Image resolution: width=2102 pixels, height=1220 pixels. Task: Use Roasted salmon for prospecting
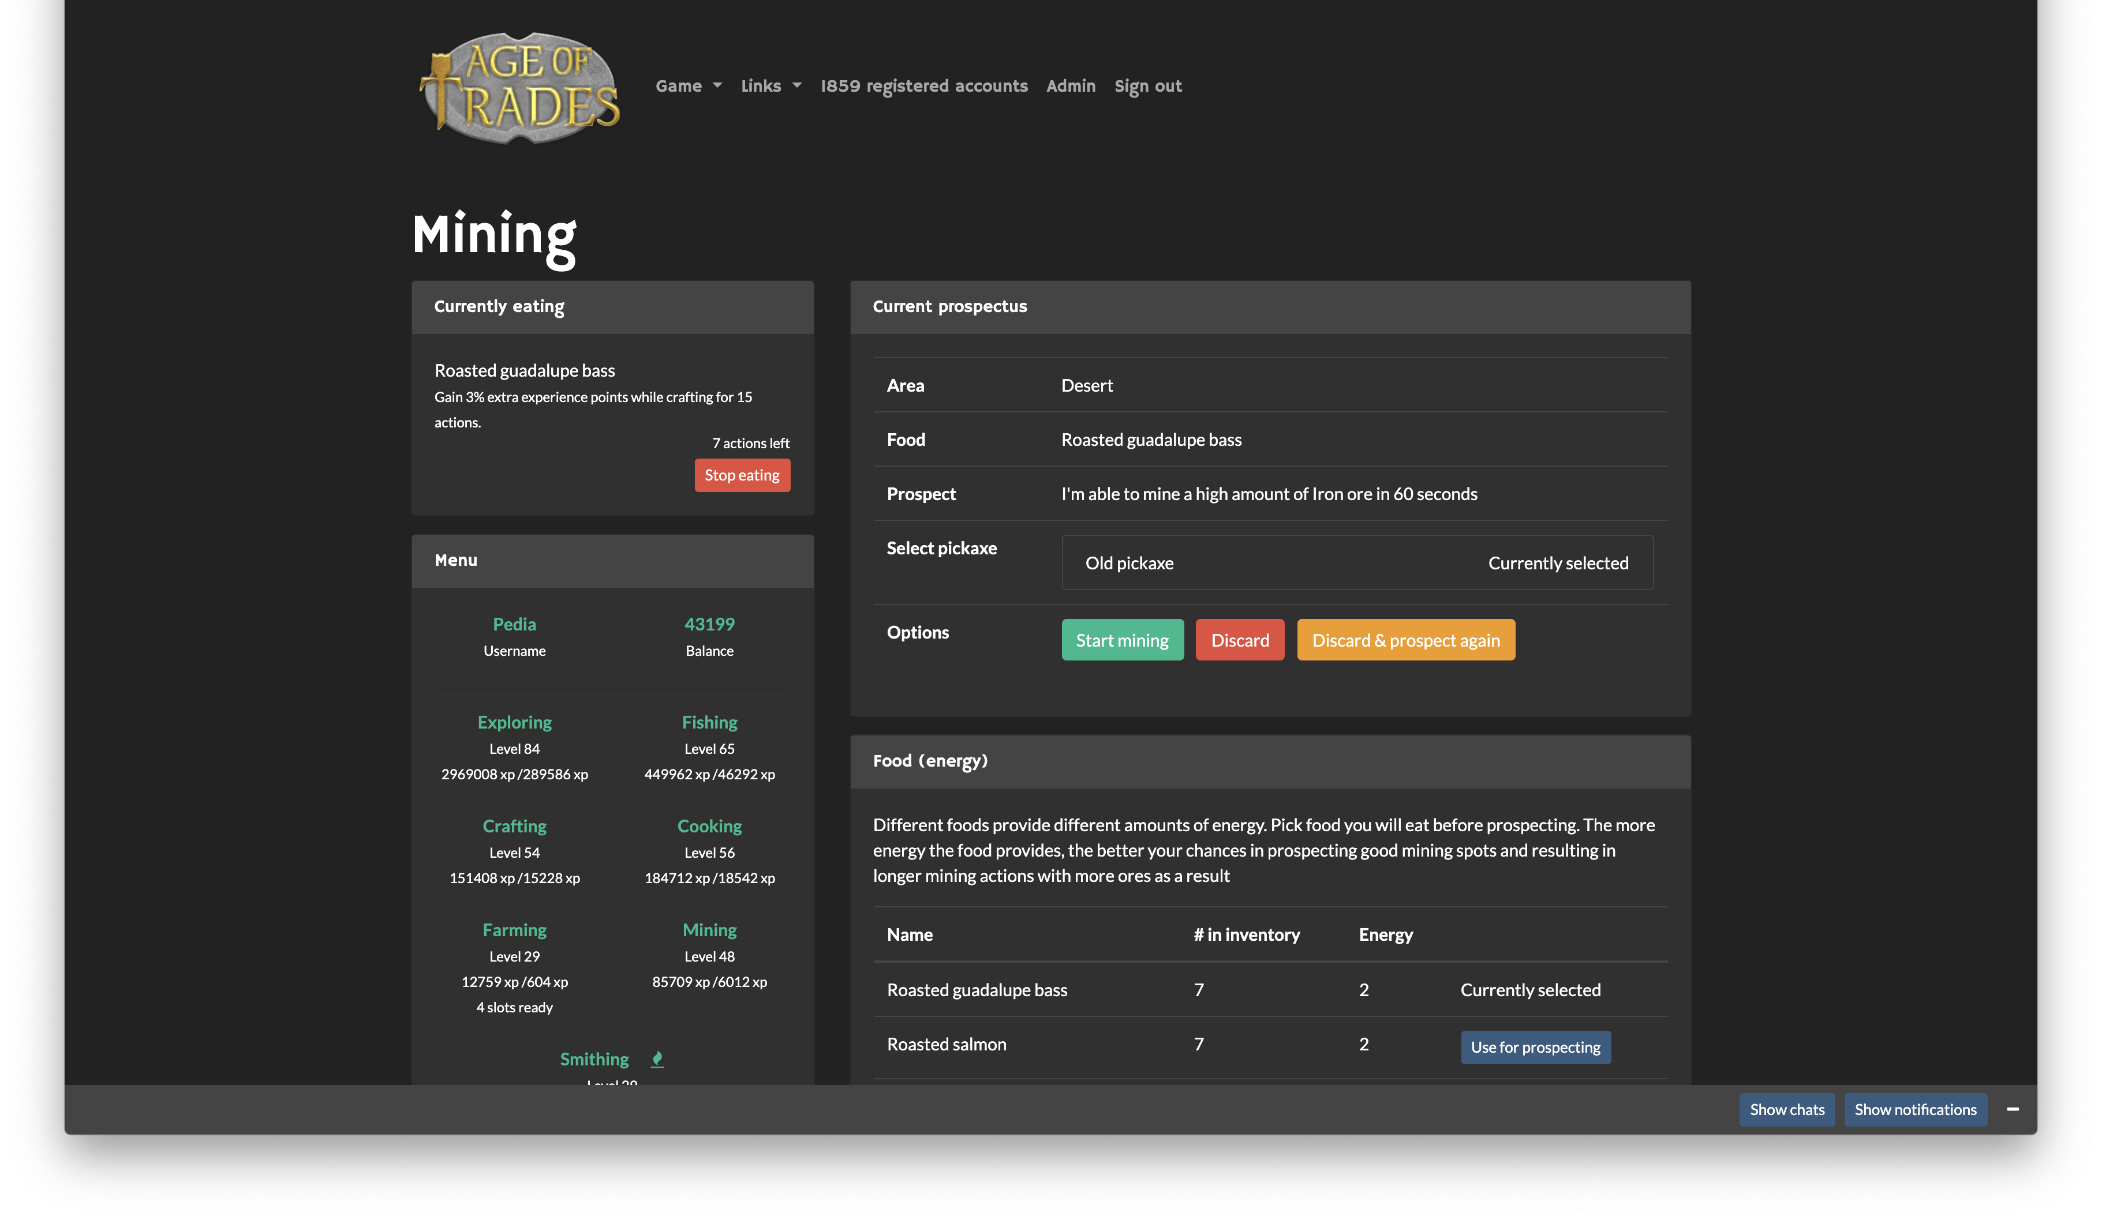point(1535,1046)
